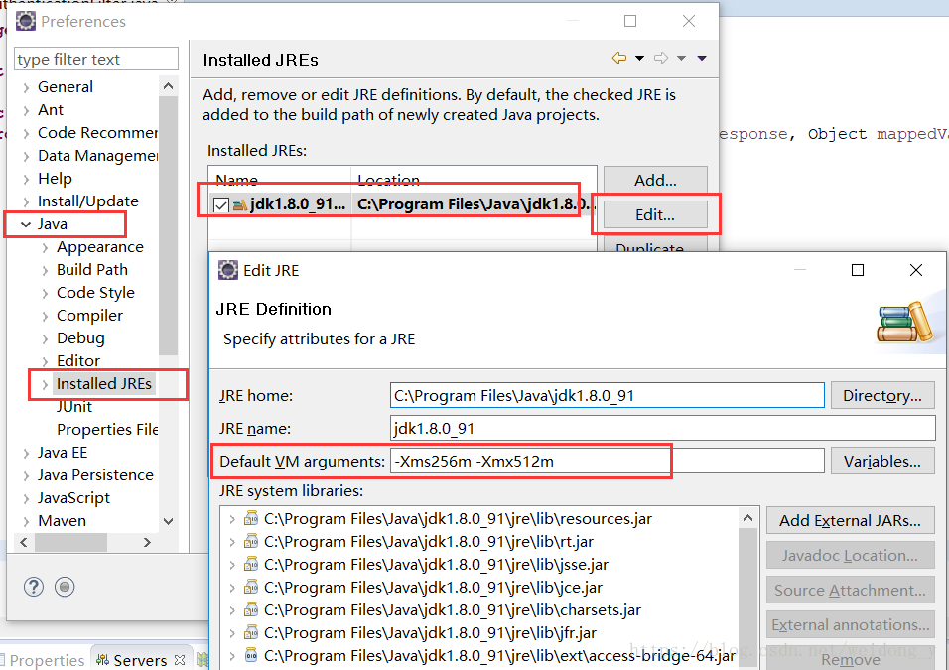This screenshot has width=949, height=670.
Task: Click the JRE libraries list scroll up arrow
Action: 748,518
